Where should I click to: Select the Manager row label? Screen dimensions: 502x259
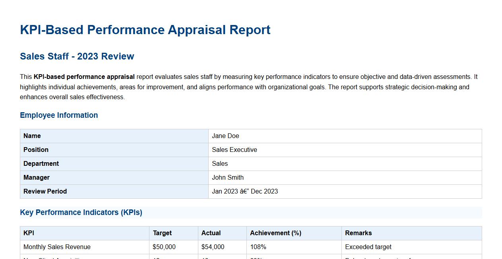36,177
